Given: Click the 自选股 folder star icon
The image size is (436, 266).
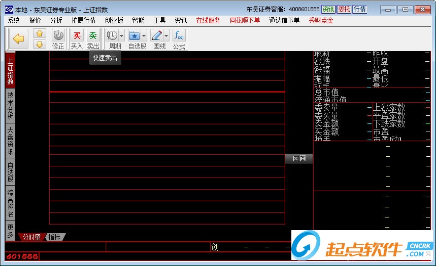Looking at the screenshot, I should point(135,35).
